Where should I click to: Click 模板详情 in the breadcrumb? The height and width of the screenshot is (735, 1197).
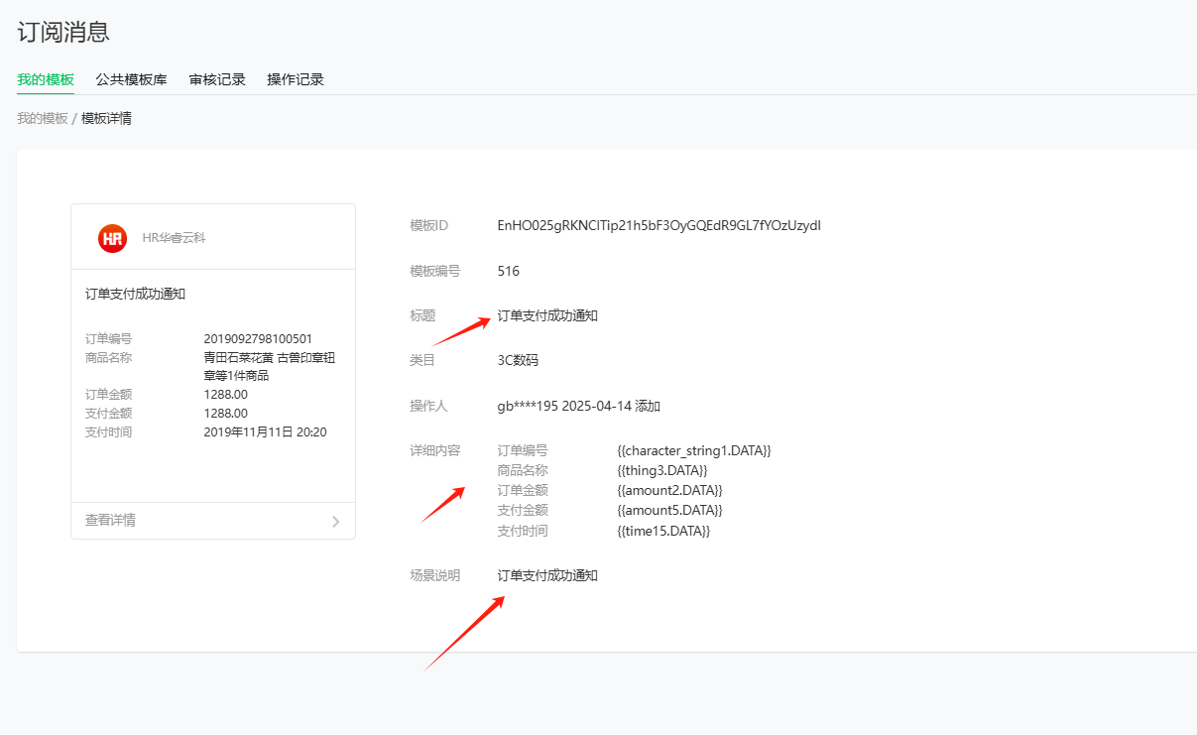(x=106, y=118)
